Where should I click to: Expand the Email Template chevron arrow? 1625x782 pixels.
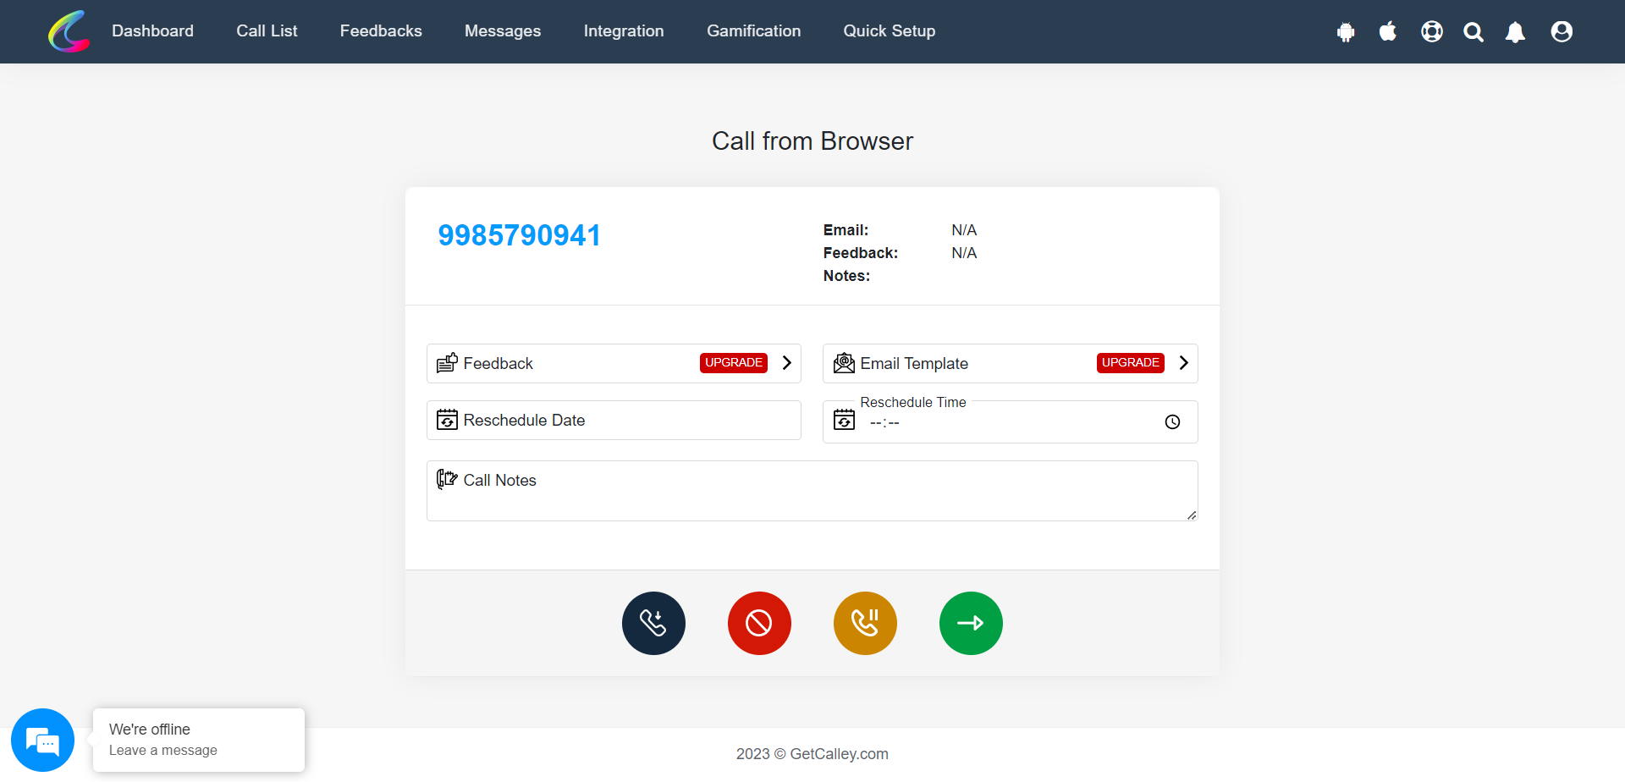coord(1184,362)
